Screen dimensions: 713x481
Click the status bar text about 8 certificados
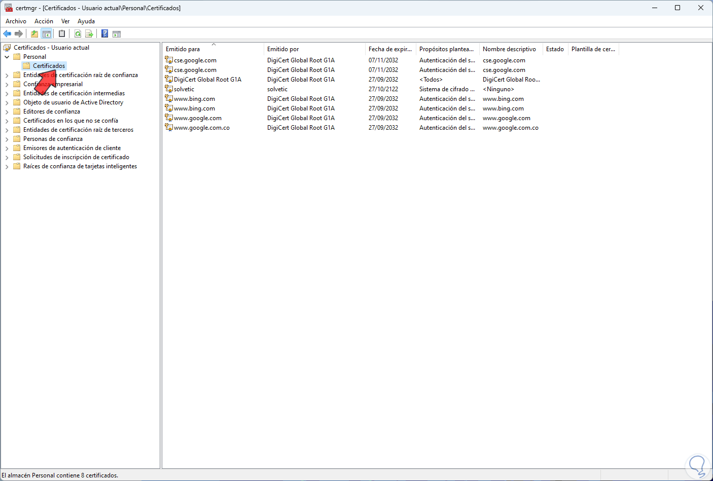60,475
